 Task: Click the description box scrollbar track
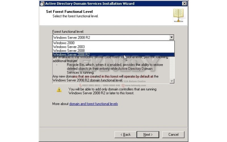click(172, 68)
